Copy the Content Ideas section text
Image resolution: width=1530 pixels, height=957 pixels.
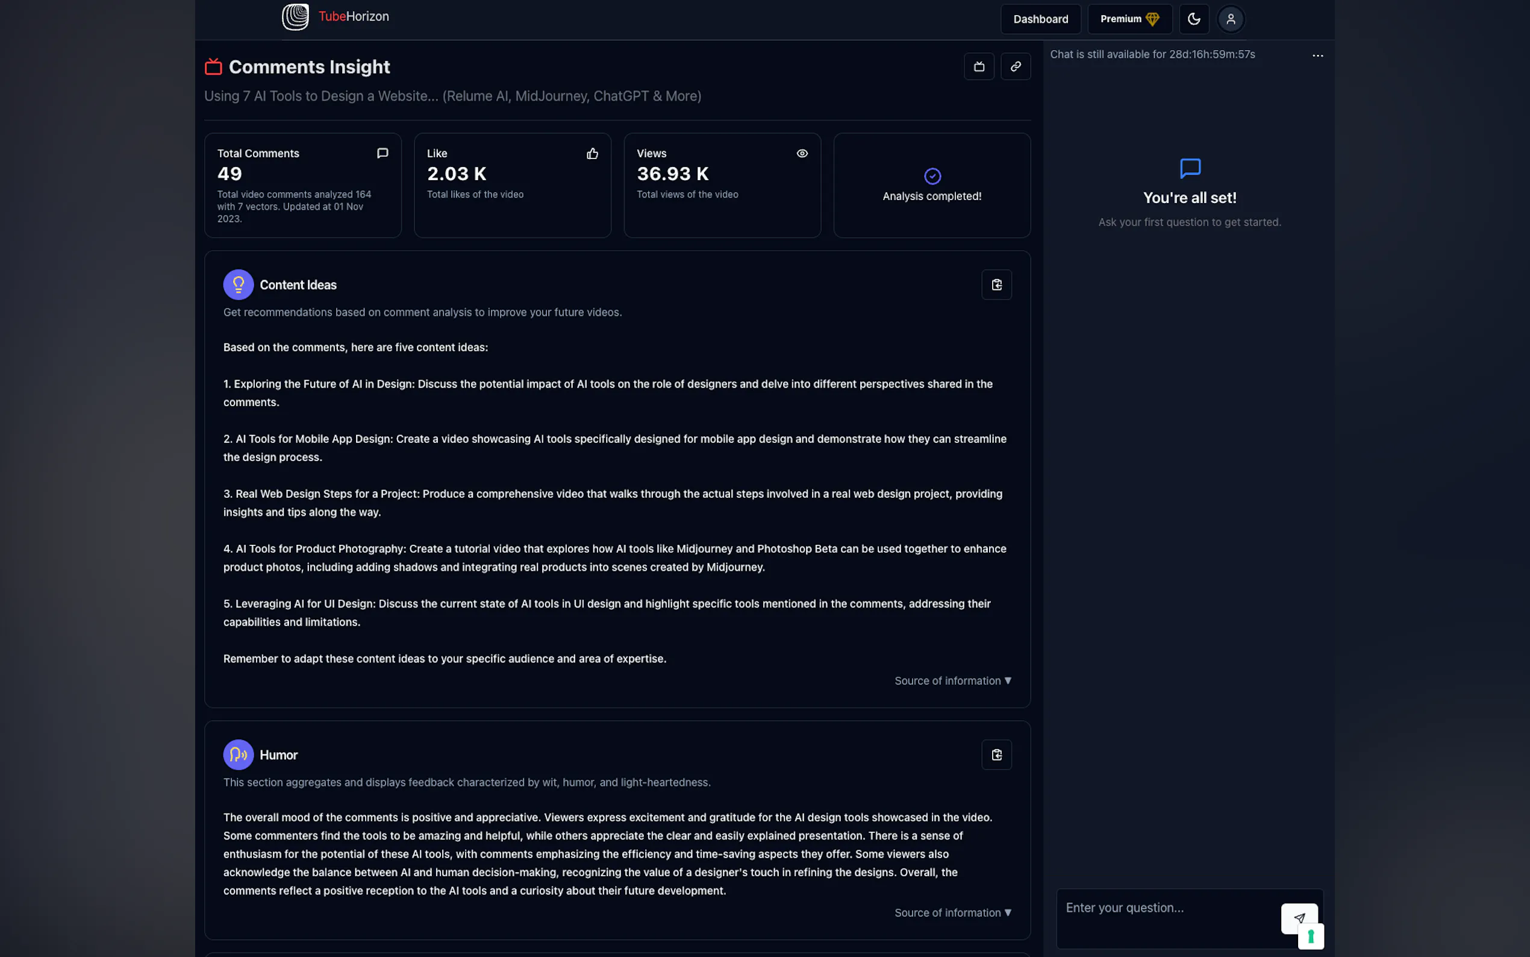tap(996, 285)
